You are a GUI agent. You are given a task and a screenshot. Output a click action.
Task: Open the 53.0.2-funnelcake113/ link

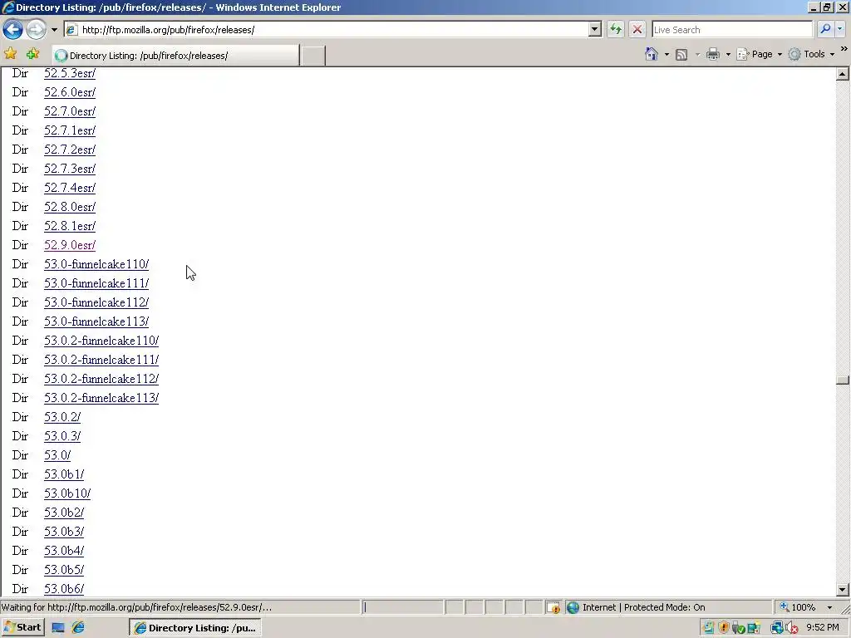pos(101,398)
